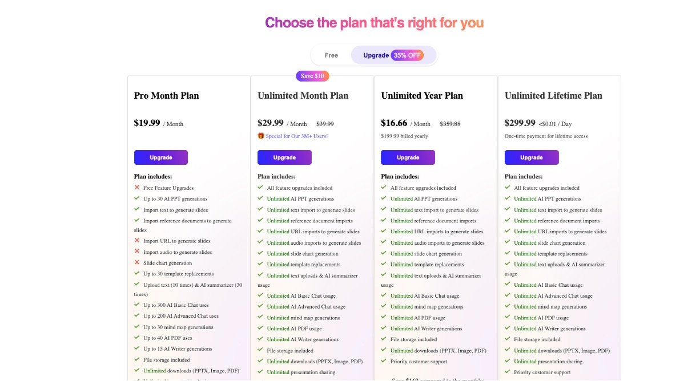Click checkmark by Lifetime Plan's Priority customer support
The height and width of the screenshot is (381, 700).
(x=508, y=372)
